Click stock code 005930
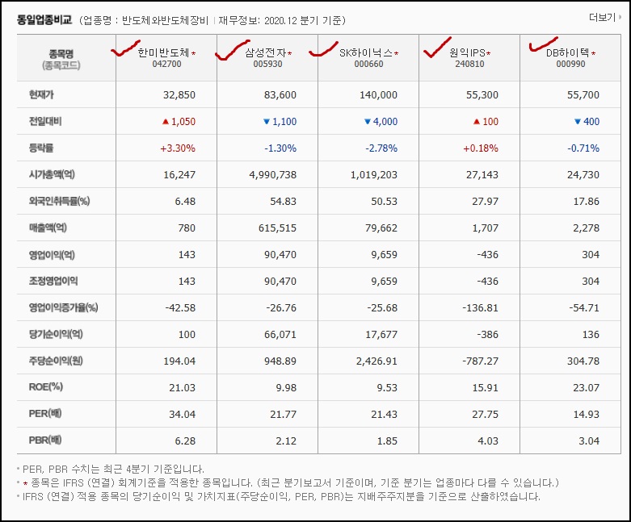Screen dimensions: 631x522 (x=267, y=64)
